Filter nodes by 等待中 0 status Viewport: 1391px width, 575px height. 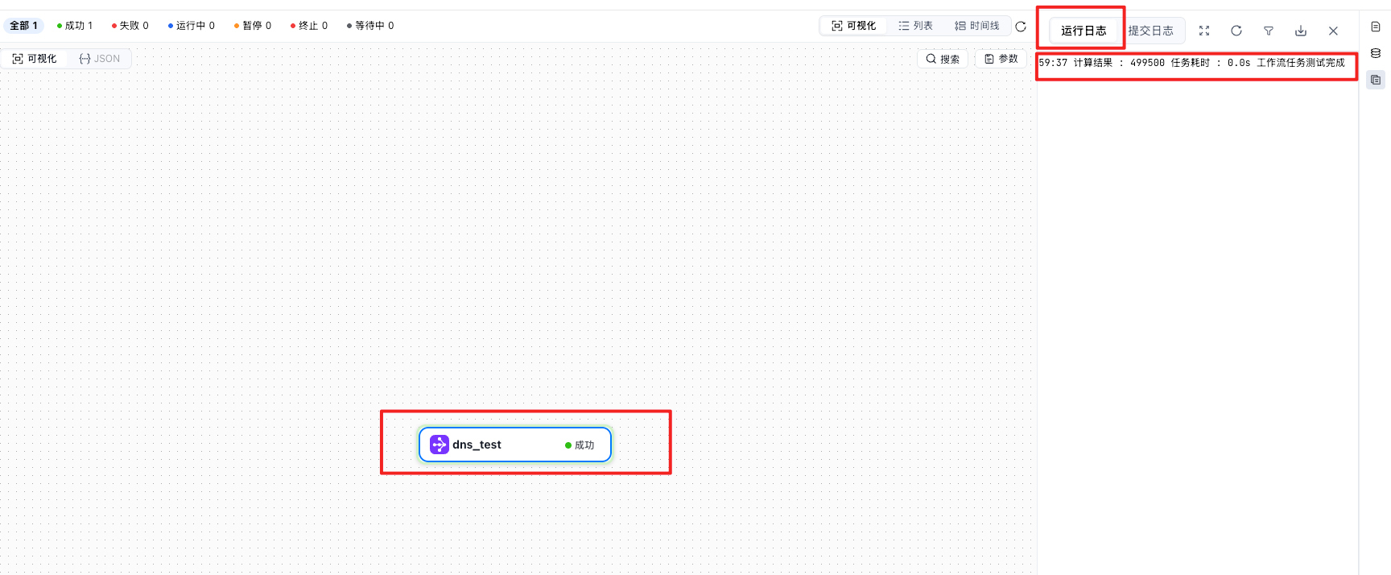(370, 26)
